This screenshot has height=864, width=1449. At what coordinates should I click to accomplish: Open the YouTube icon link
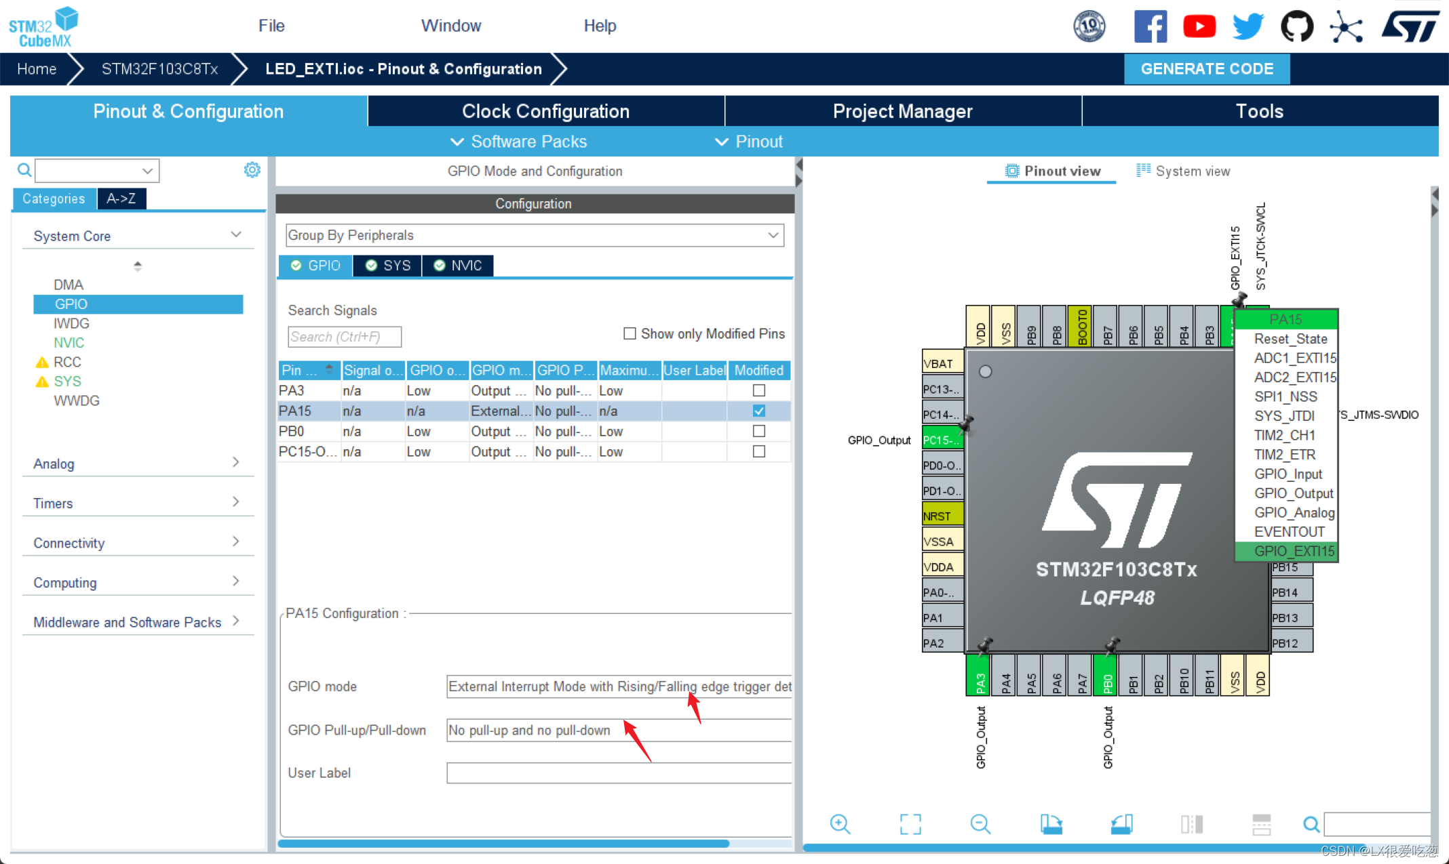(1199, 26)
